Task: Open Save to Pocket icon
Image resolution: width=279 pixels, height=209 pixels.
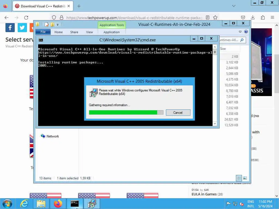Action: tap(243, 17)
